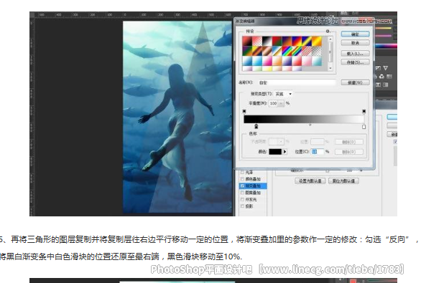
Task: Click the 载入(L)... load button
Action: [x=355, y=54]
